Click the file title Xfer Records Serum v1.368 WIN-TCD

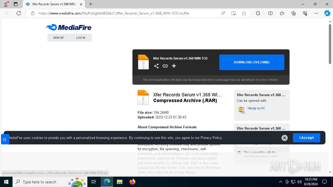point(180,58)
